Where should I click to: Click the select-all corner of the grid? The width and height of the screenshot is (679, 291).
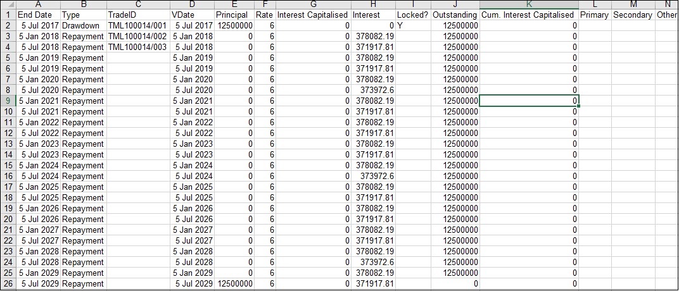pyautogui.click(x=8, y=4)
